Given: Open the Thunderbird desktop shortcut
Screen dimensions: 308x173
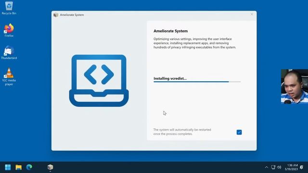Looking at the screenshot, I should pos(9,52).
